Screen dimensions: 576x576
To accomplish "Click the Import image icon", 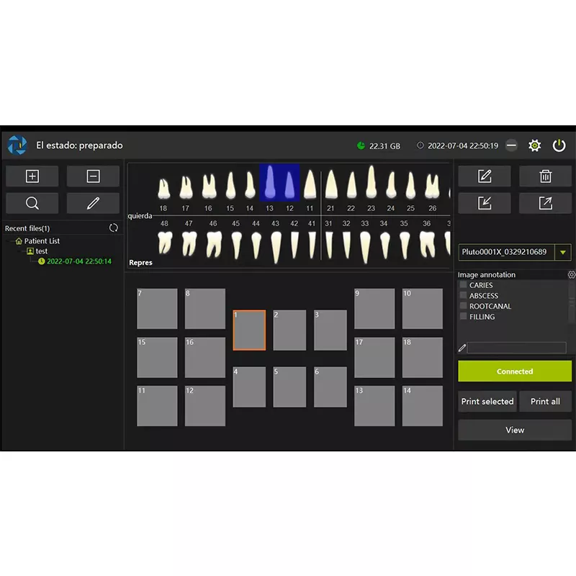I will click(484, 203).
